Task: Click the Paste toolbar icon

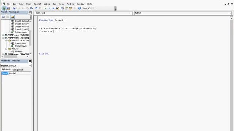Action: tap(27, 8)
